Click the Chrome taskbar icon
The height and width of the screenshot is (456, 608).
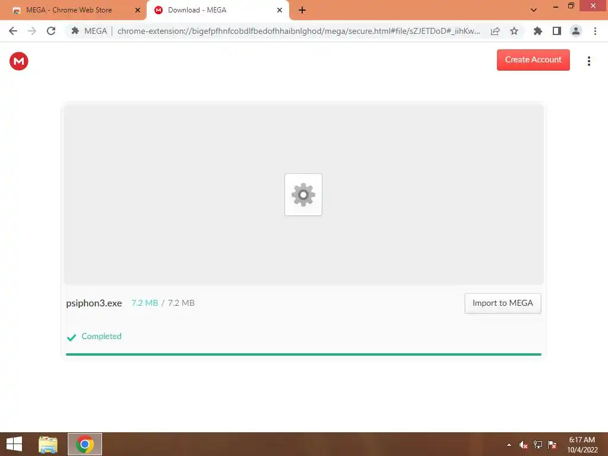coord(85,444)
